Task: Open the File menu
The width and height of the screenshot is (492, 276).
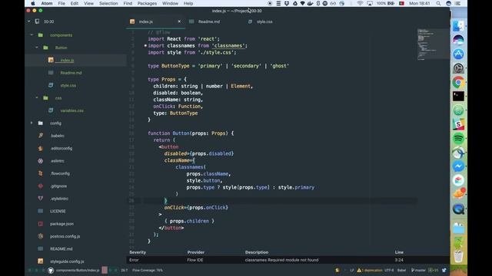Action: 61,3
